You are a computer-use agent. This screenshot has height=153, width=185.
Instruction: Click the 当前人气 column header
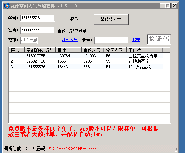pyautogui.click(x=93, y=50)
